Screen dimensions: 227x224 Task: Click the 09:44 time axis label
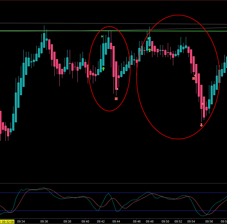(x=116, y=221)
